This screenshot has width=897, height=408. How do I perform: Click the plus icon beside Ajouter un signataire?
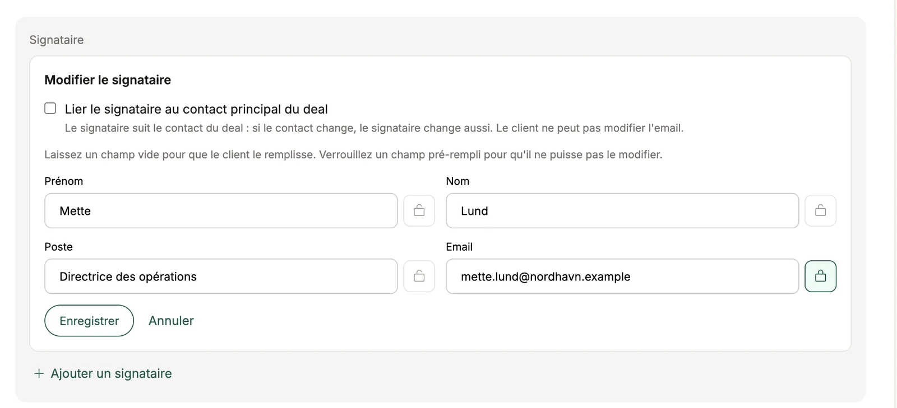39,373
